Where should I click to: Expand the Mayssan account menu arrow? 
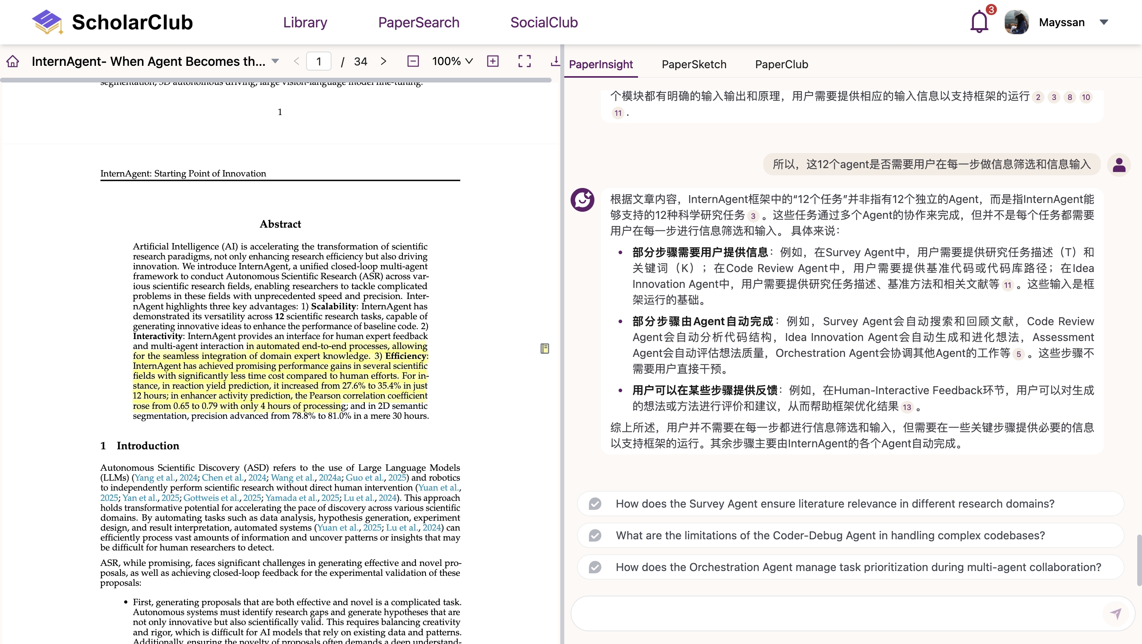[1104, 22]
